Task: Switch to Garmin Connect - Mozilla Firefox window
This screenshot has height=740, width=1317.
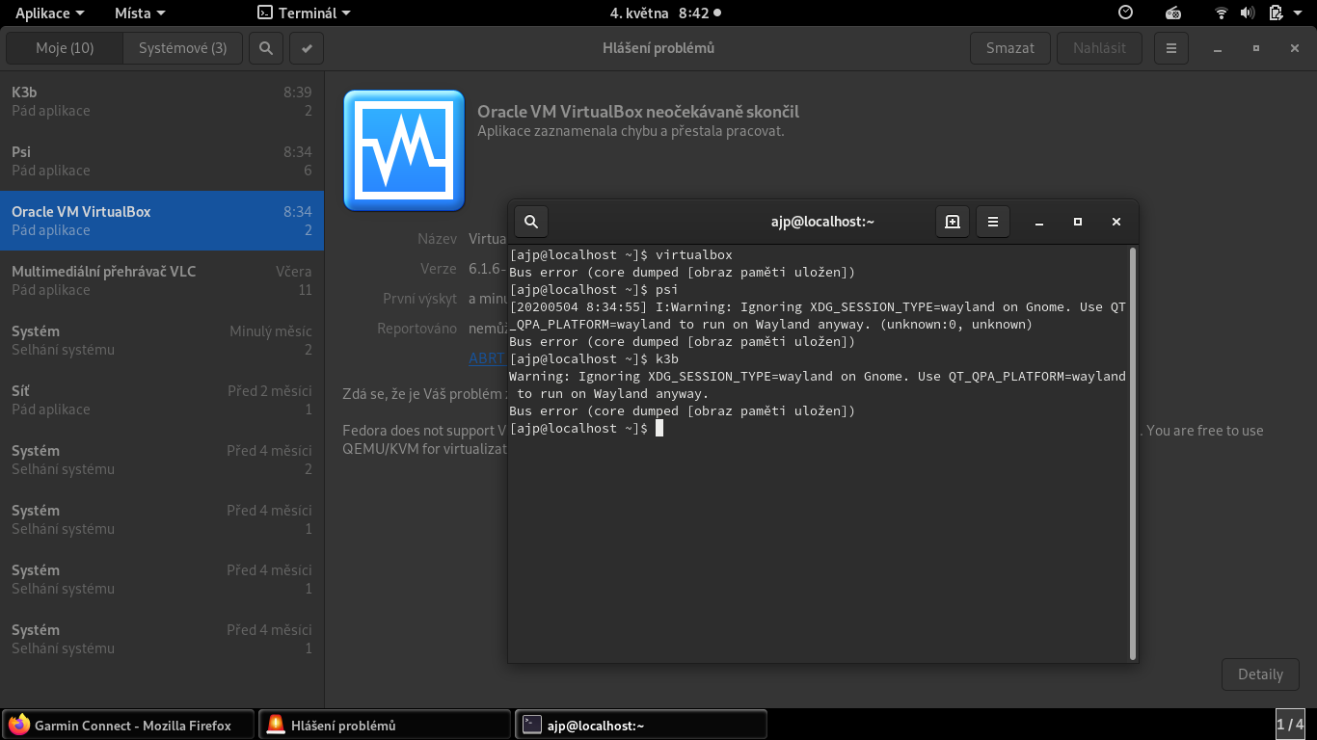Action: [x=128, y=725]
